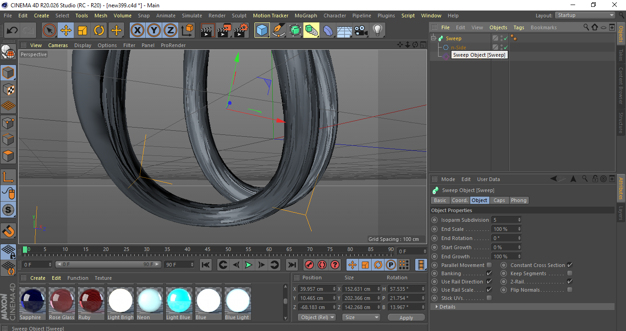Step the Isoparm Subdivision spinner
Image resolution: width=626 pixels, height=331 pixels.
pyautogui.click(x=519, y=220)
